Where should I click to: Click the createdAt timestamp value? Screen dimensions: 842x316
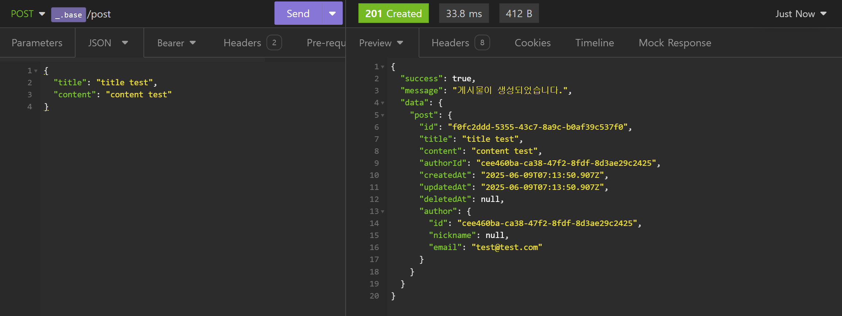[542, 175]
